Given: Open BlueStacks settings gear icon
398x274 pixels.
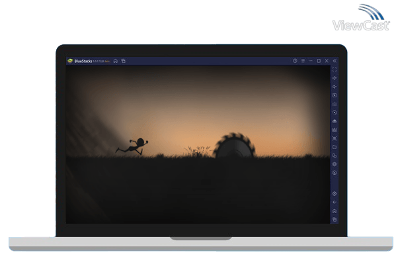Looking at the screenshot, I should point(335,194).
